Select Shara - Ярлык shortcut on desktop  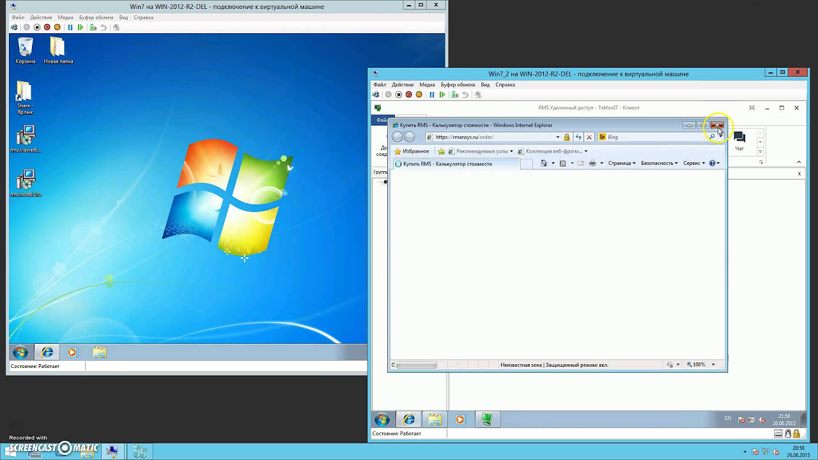tap(24, 98)
